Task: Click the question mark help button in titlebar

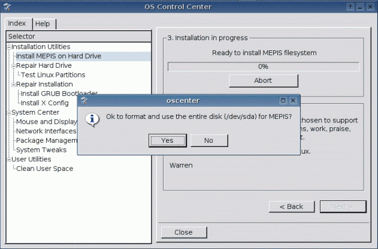Action: [x=350, y=7]
